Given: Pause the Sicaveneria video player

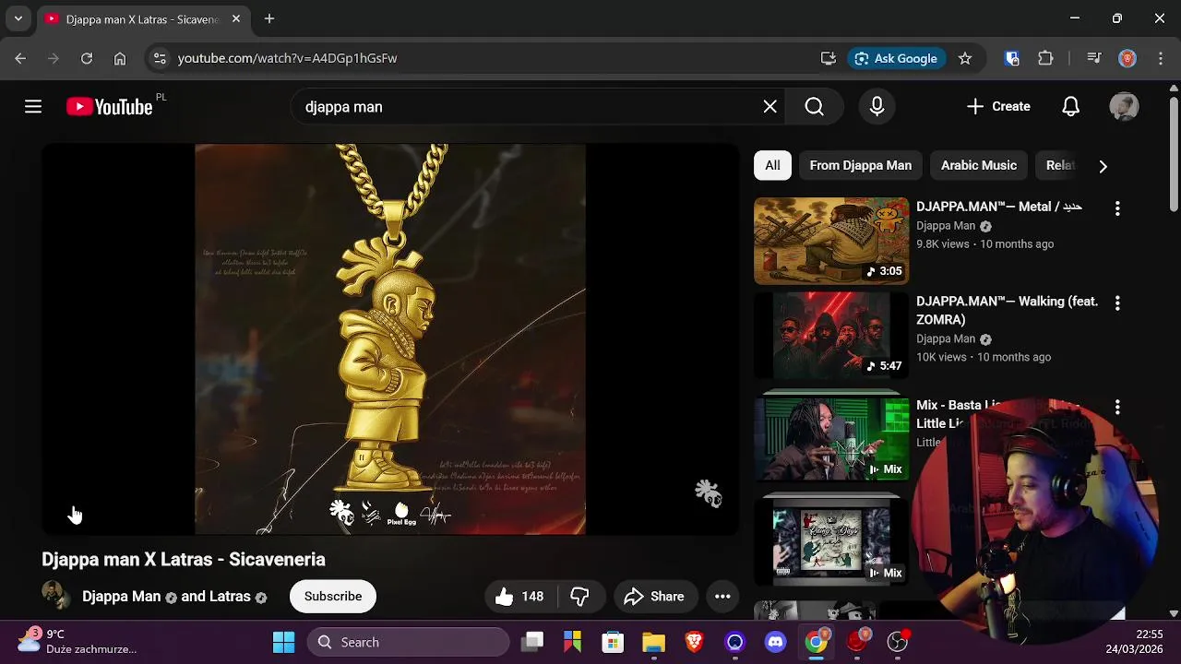Looking at the screenshot, I should point(390,339).
